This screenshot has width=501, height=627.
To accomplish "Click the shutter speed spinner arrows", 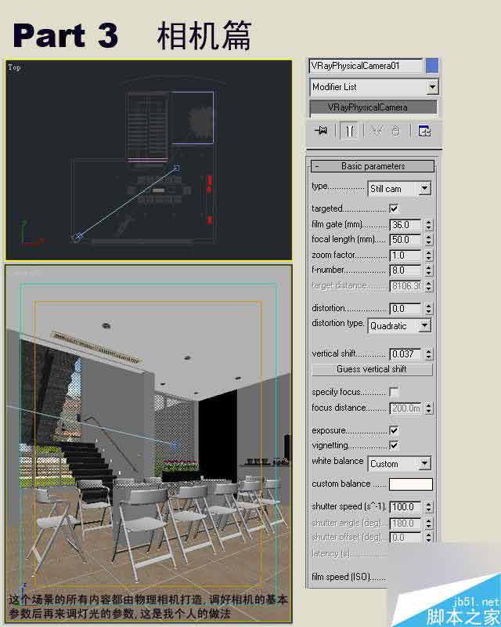I will [x=429, y=506].
